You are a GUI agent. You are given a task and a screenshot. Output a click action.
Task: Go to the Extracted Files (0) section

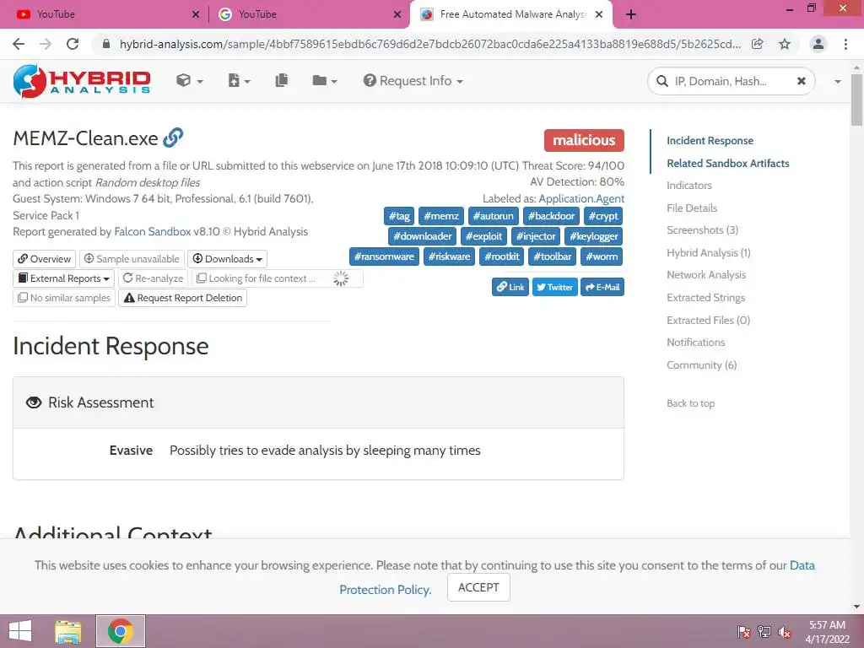click(x=708, y=320)
